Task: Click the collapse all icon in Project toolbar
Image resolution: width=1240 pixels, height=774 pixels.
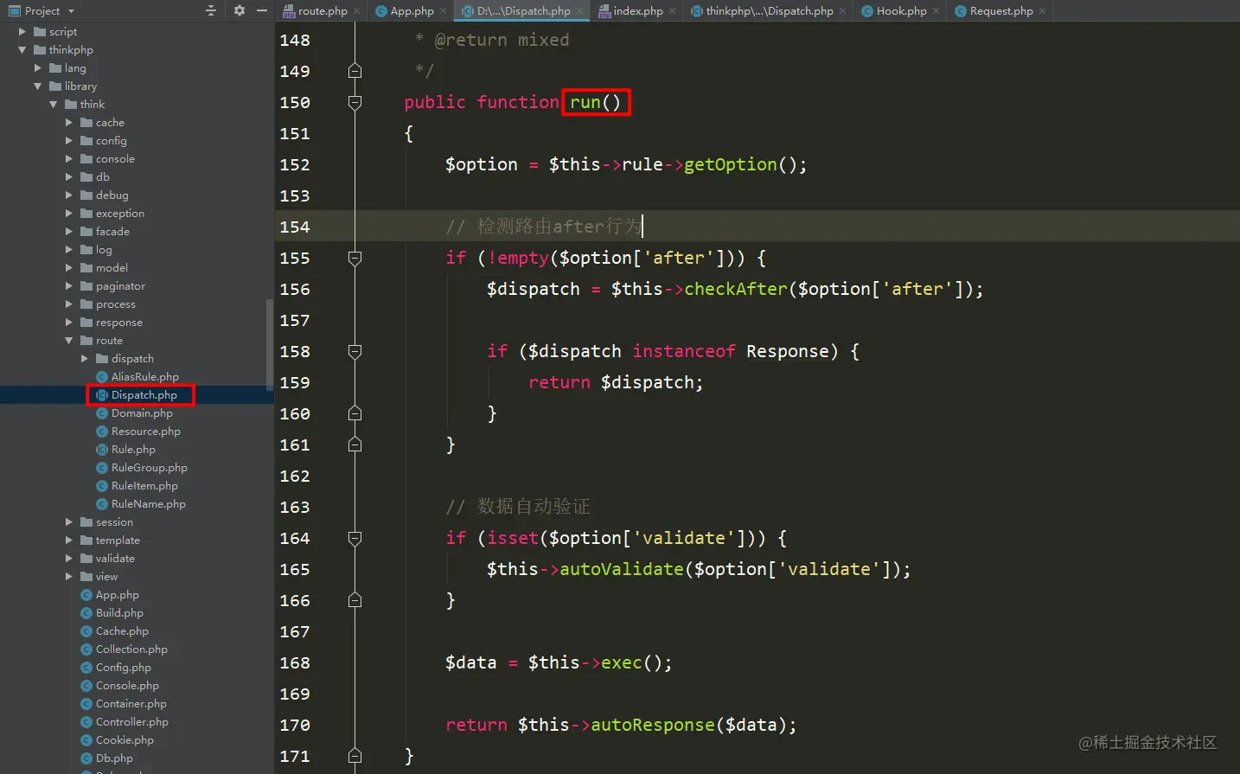Action: 210,10
